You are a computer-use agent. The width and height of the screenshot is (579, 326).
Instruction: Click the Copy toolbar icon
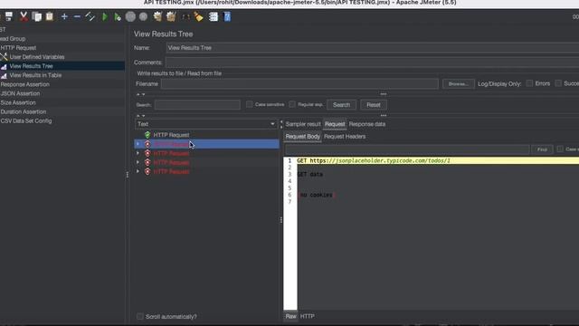pos(36,16)
